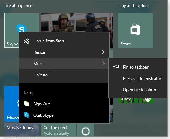The height and width of the screenshot is (139, 170).
Task: Open the Store tile shopping bag icon
Action: pos(136,29)
